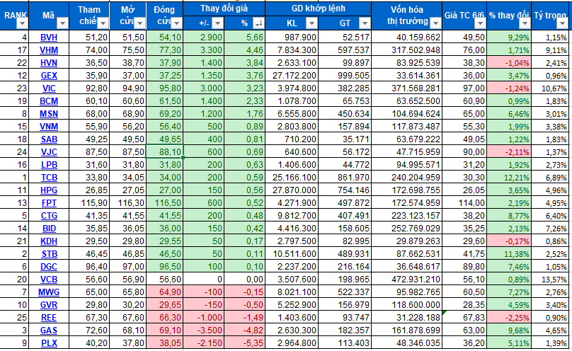Viewport: 572px width, 351px height.
Task: Select the GD khớp lệnh header cell
Action: click(318, 8)
